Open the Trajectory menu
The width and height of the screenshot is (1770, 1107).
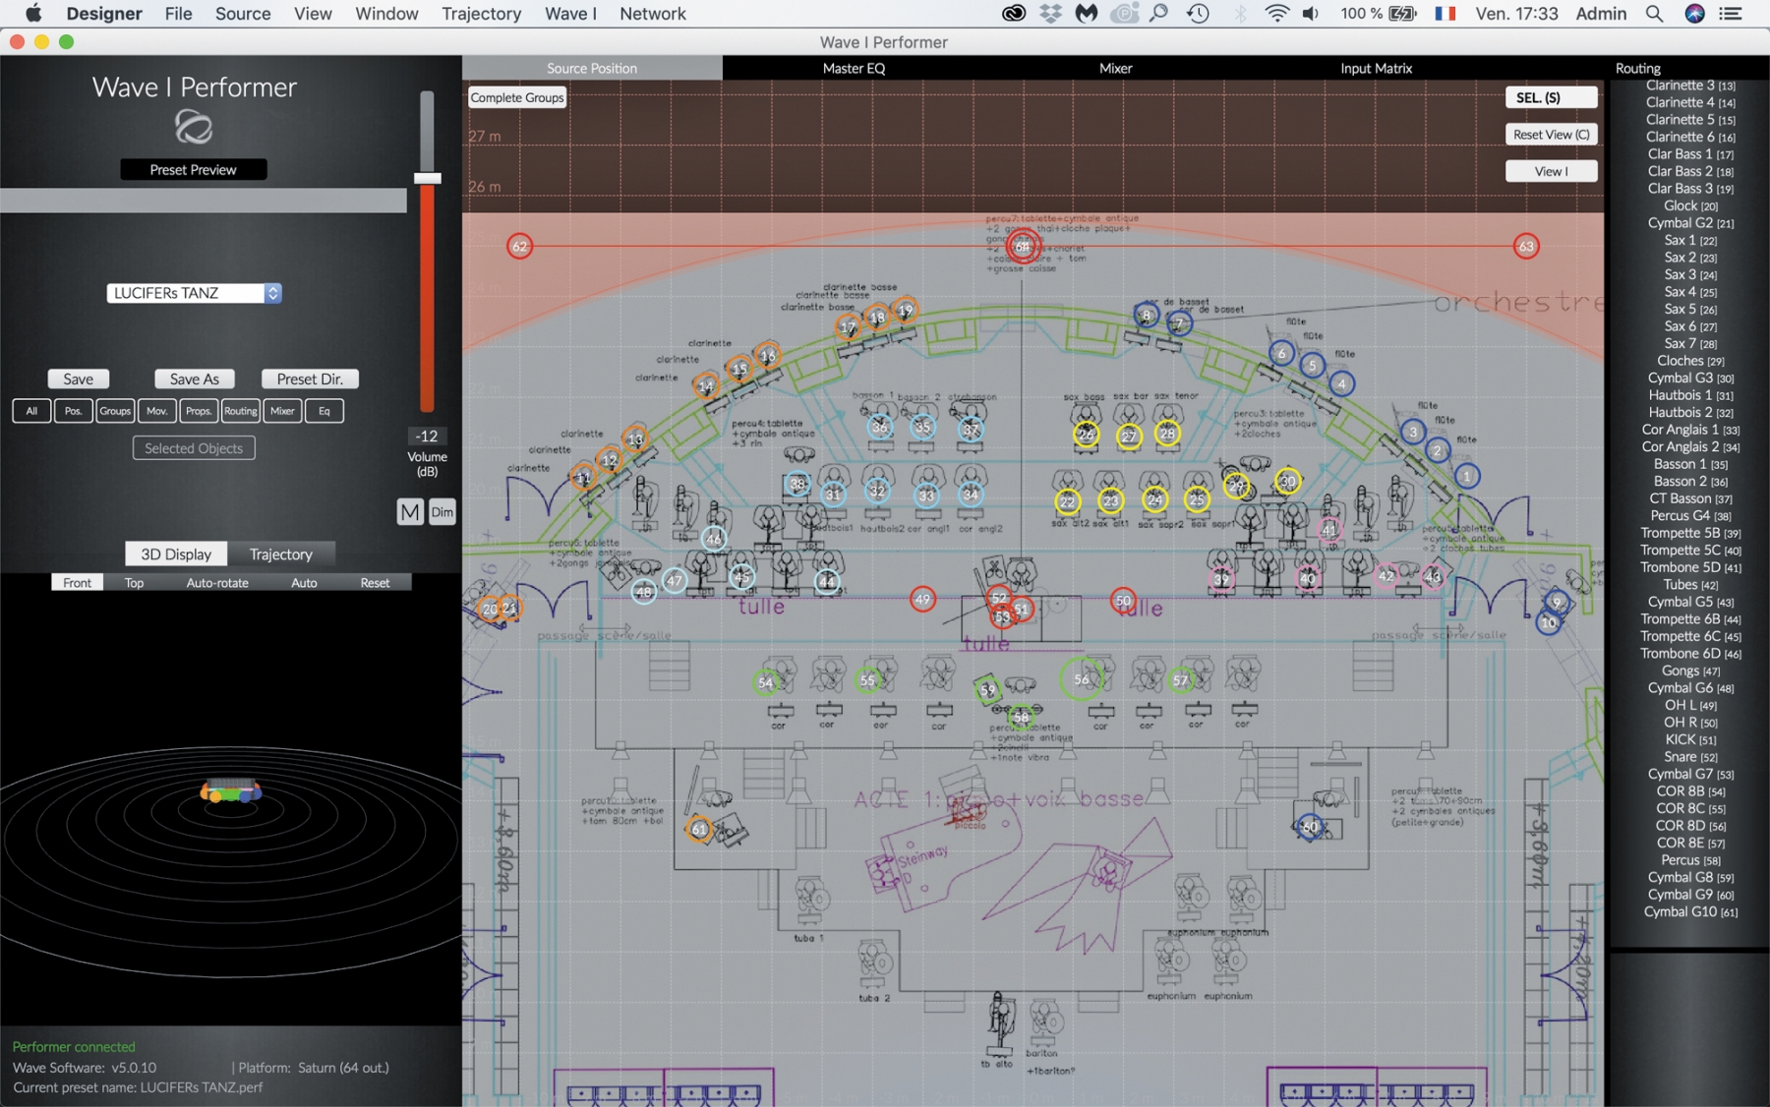point(481,14)
